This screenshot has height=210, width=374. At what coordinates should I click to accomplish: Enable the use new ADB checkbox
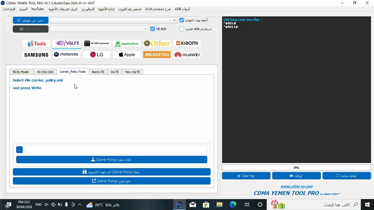point(182,29)
